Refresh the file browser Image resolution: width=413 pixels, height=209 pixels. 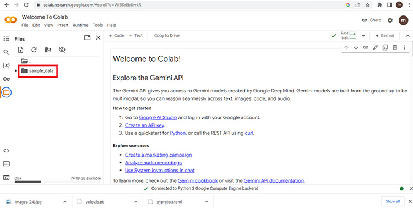34,50
